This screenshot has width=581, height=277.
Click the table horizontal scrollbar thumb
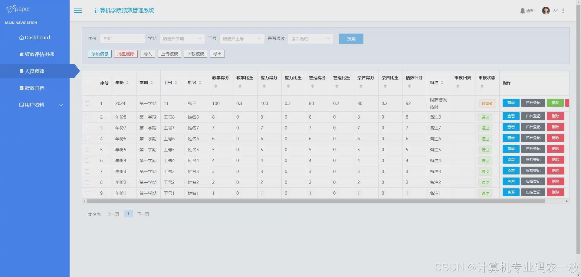point(316,201)
